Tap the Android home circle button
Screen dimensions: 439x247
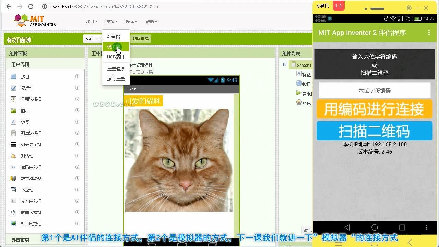click(375, 227)
